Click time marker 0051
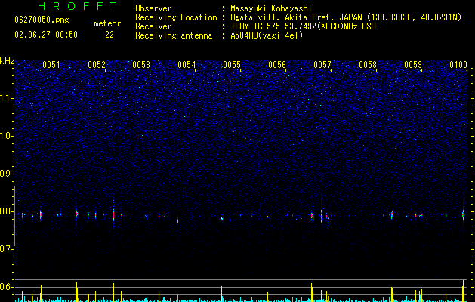The image size is (475, 302). point(51,65)
